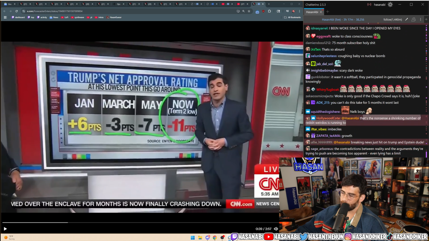Open the Chrome three-dot menu
The image size is (429, 241).
(299, 11)
